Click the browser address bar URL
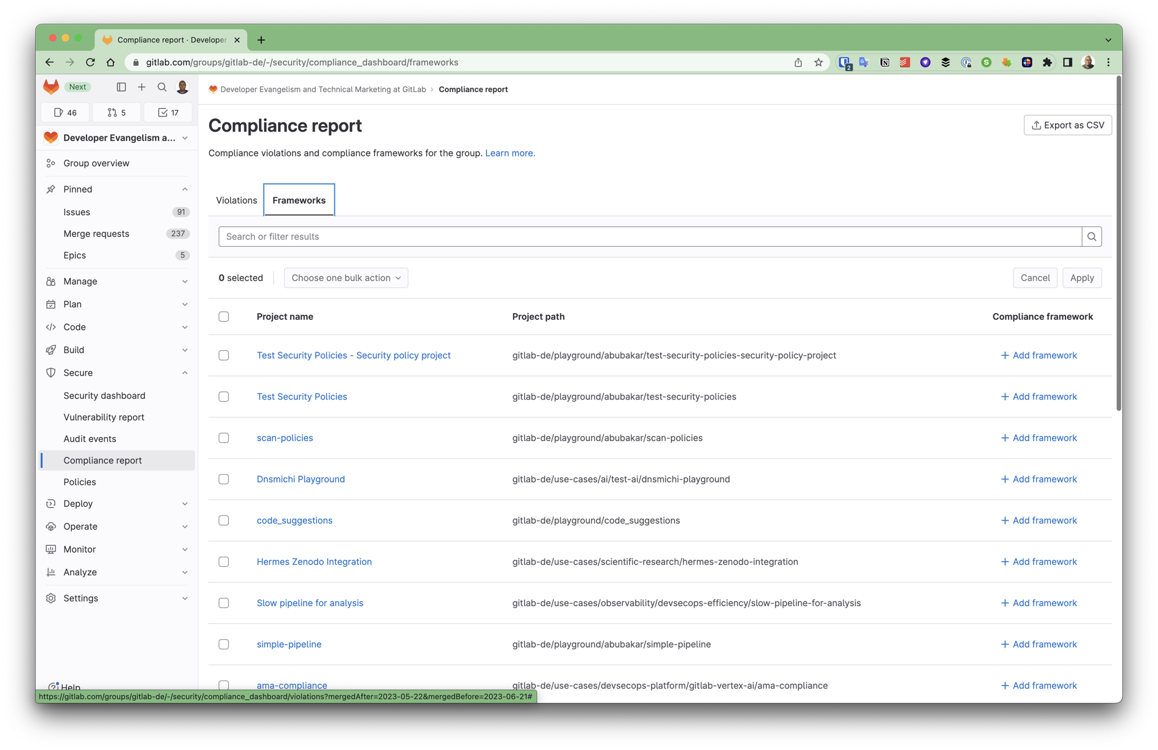Screen dimensions: 1158x750 (302, 62)
